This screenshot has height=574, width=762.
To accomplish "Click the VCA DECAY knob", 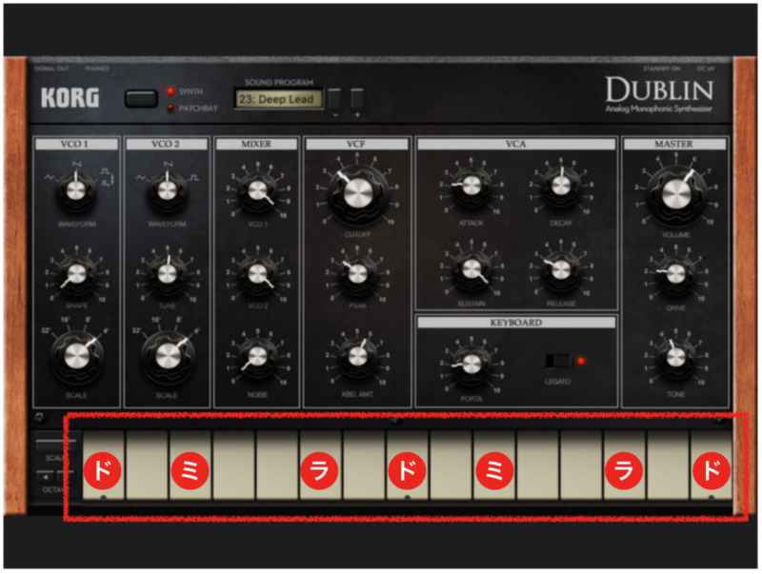I will pyautogui.click(x=561, y=186).
